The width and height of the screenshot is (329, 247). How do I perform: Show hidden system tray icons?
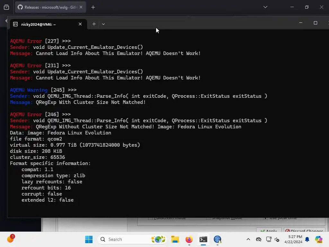pos(248,239)
